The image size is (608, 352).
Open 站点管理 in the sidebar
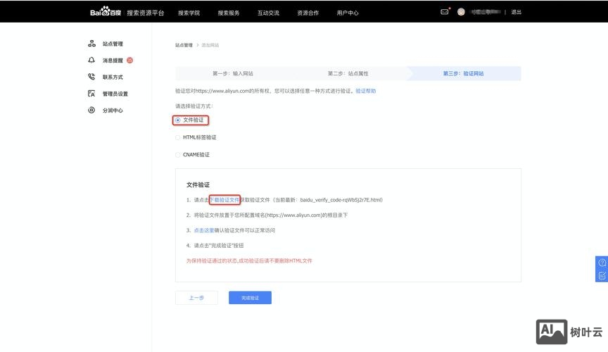coord(113,44)
